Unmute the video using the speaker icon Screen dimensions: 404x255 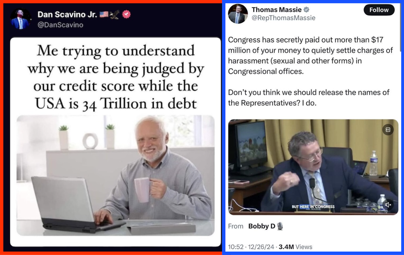click(388, 205)
